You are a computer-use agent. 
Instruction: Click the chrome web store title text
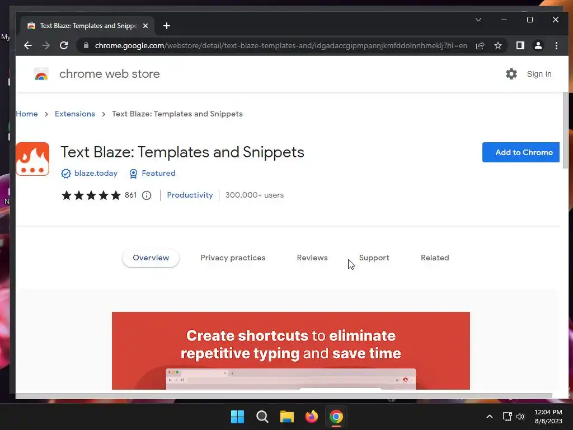[109, 74]
